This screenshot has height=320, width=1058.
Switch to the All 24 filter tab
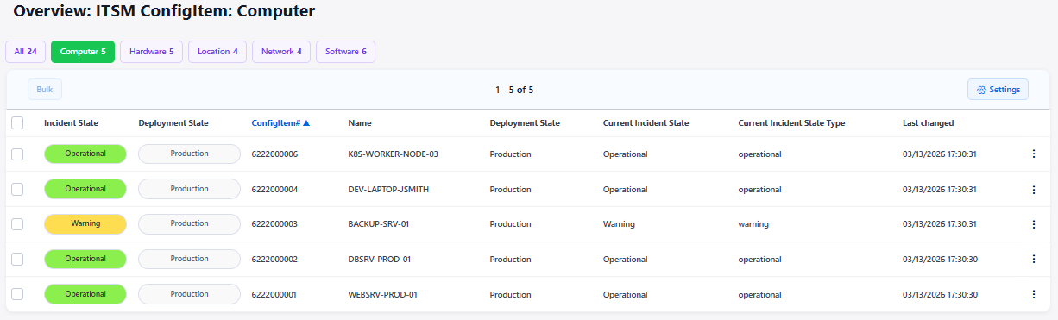[25, 52]
